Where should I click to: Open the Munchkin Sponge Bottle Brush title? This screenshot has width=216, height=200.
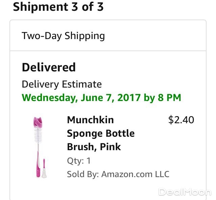[x=101, y=133]
